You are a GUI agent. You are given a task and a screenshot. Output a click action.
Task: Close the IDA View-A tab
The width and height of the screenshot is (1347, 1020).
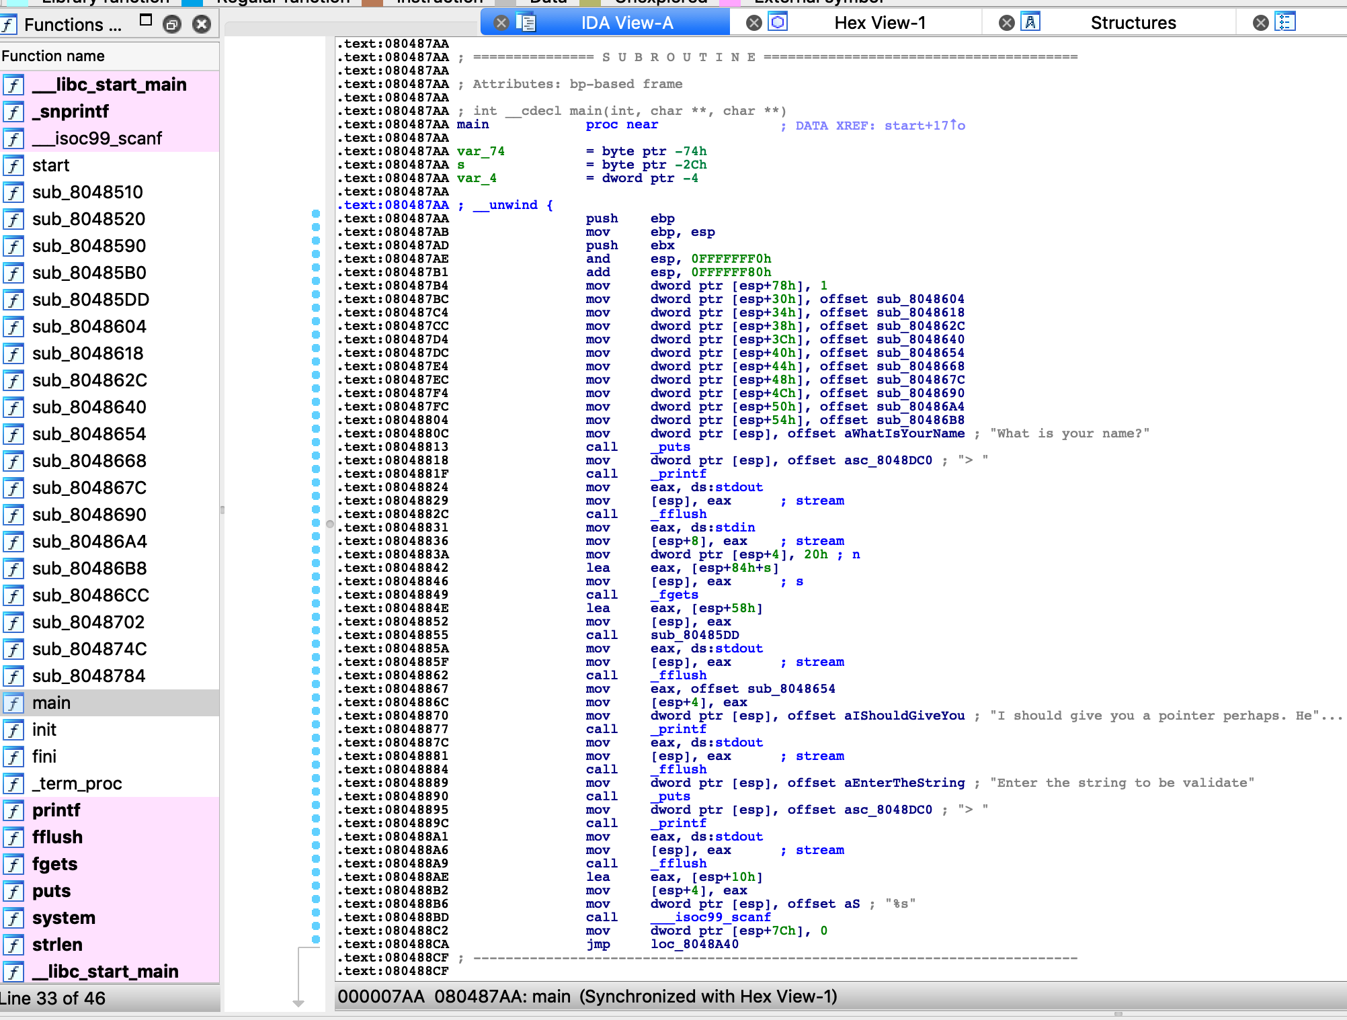501,23
